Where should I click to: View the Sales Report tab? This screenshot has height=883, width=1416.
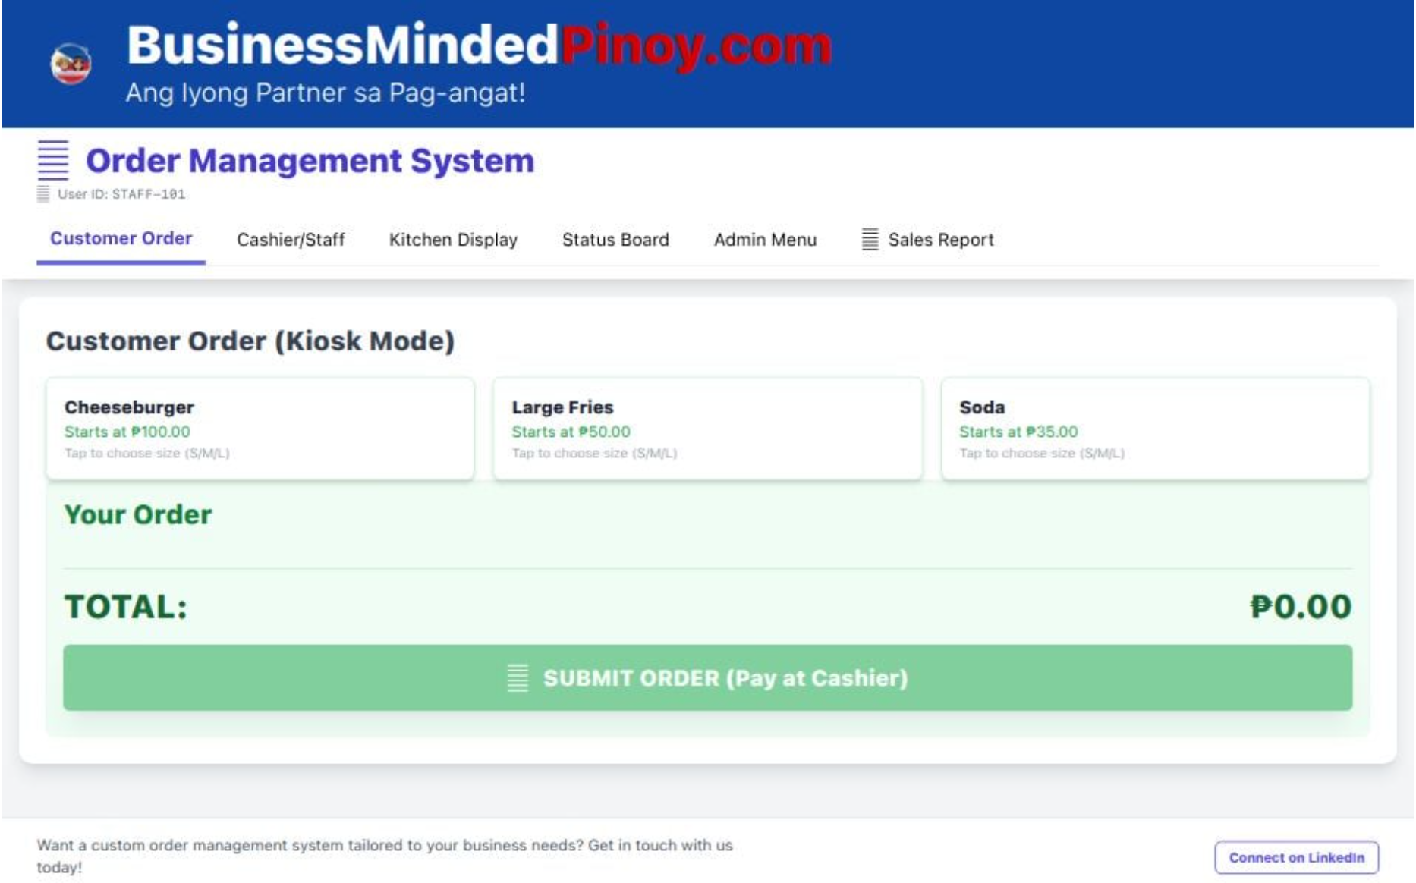pyautogui.click(x=941, y=240)
